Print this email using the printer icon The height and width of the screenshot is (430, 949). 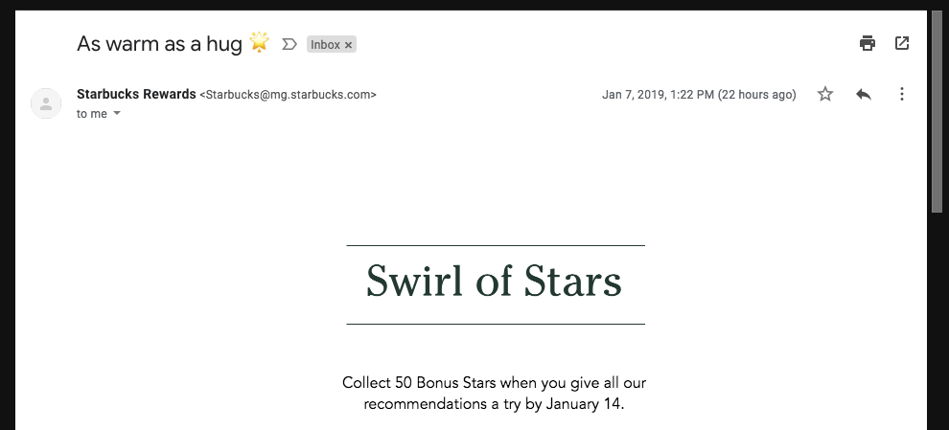coord(868,43)
